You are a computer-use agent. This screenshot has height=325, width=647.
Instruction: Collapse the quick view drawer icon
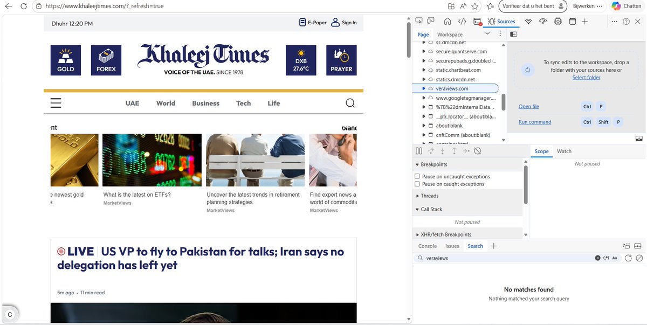639,246
